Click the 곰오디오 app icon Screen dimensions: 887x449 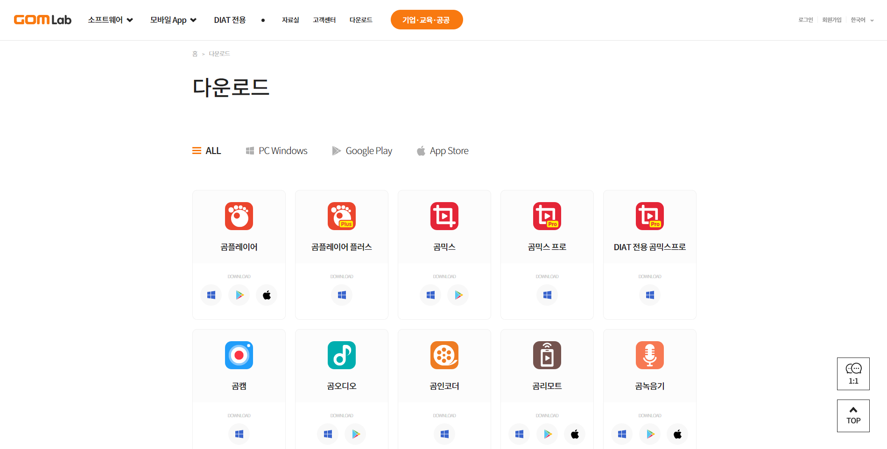[342, 355]
